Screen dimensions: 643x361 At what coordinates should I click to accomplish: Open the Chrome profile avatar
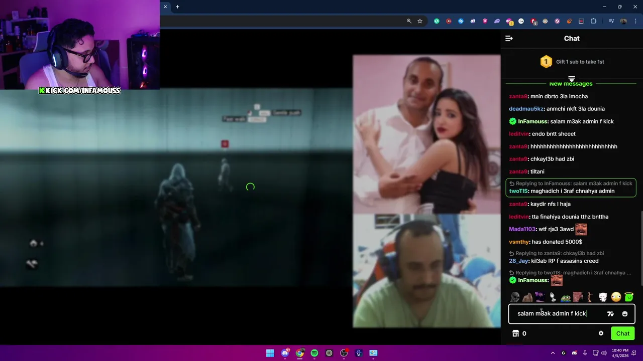coord(623,21)
